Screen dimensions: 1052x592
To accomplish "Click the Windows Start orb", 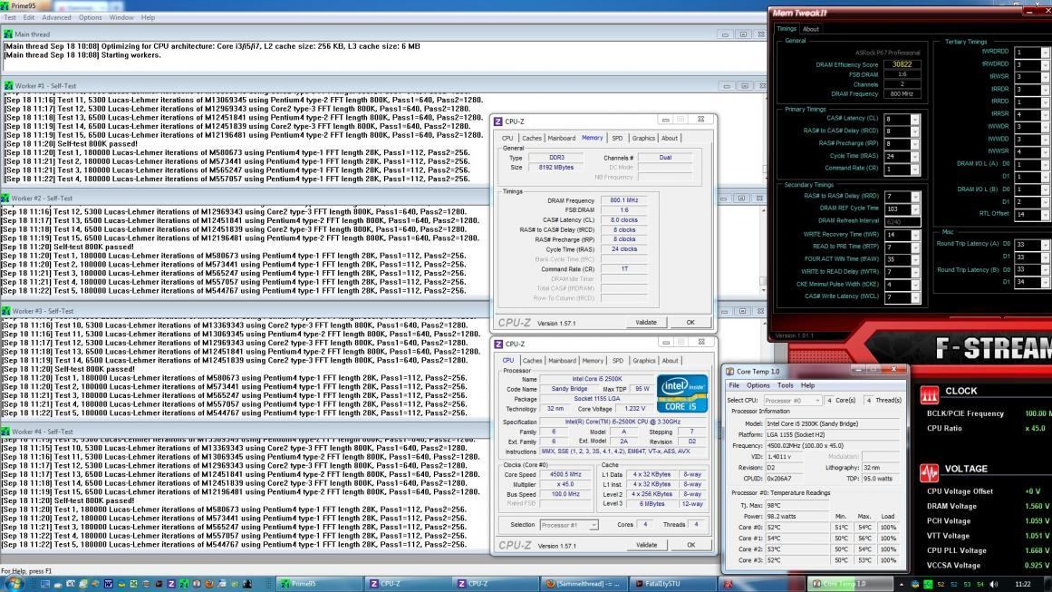I will click(x=13, y=583).
